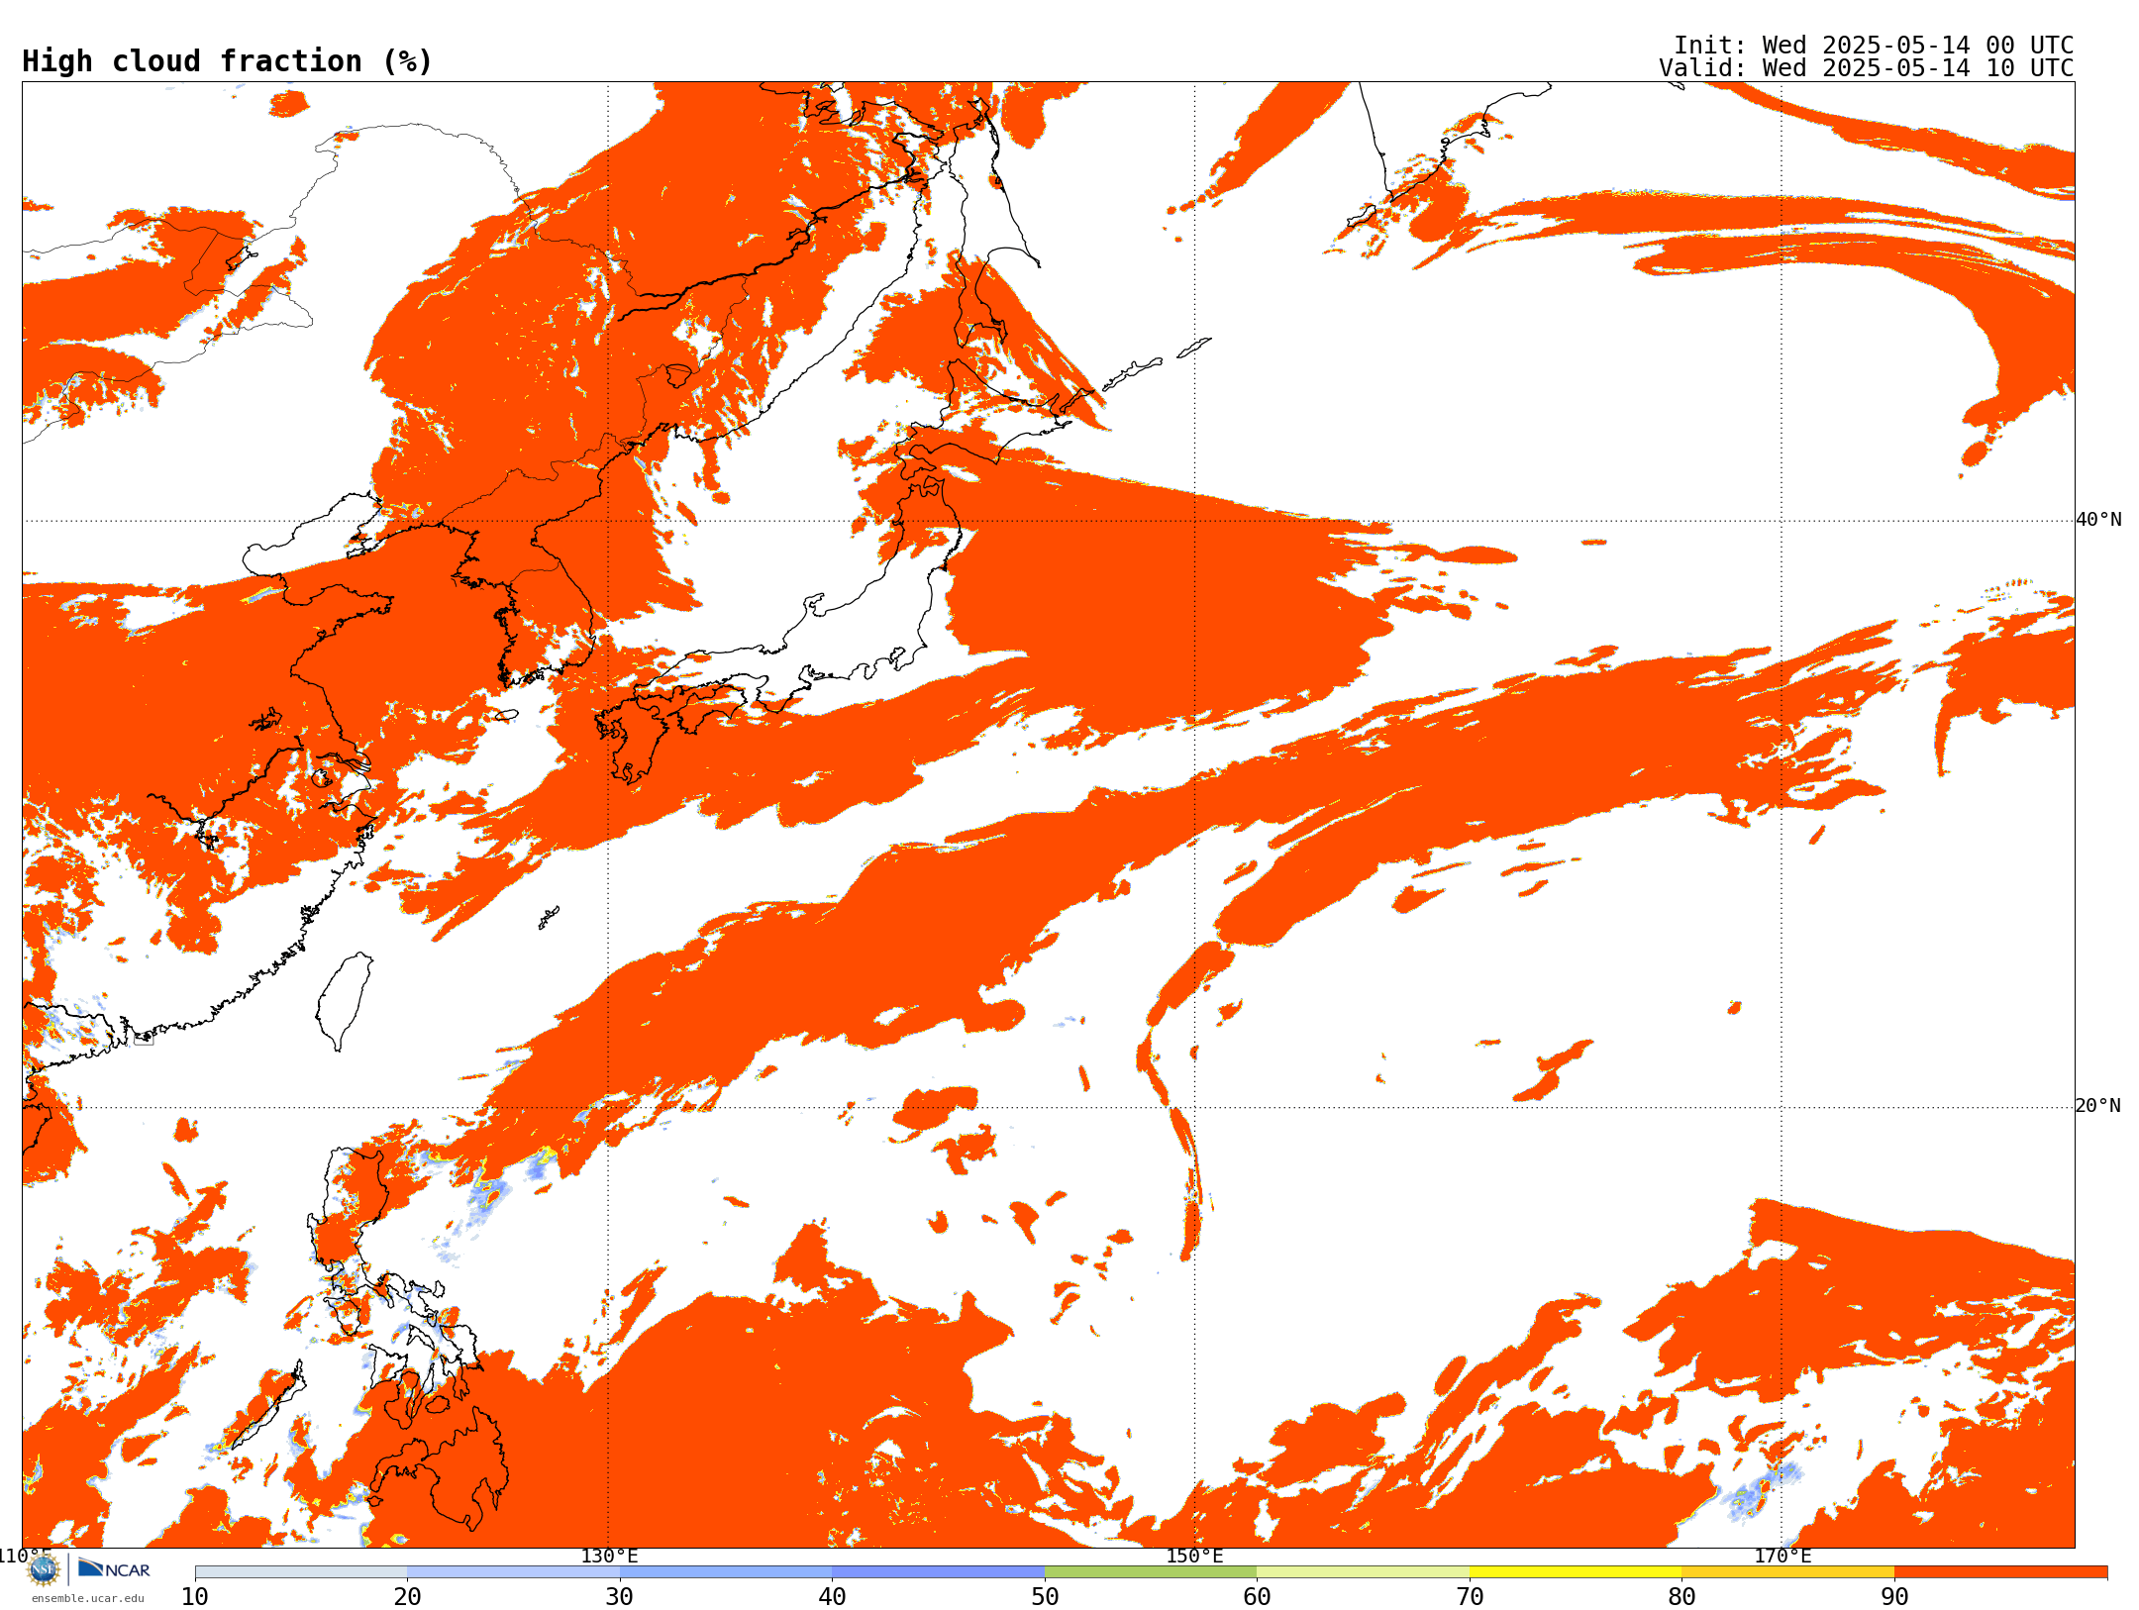Click the 80-90 gold colorbar segment
Image resolution: width=2139 pixels, height=1610 pixels.
(1787, 1572)
